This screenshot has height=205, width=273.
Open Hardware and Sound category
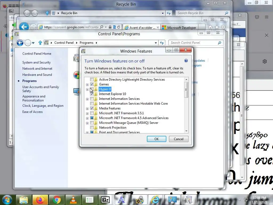pos(37,75)
